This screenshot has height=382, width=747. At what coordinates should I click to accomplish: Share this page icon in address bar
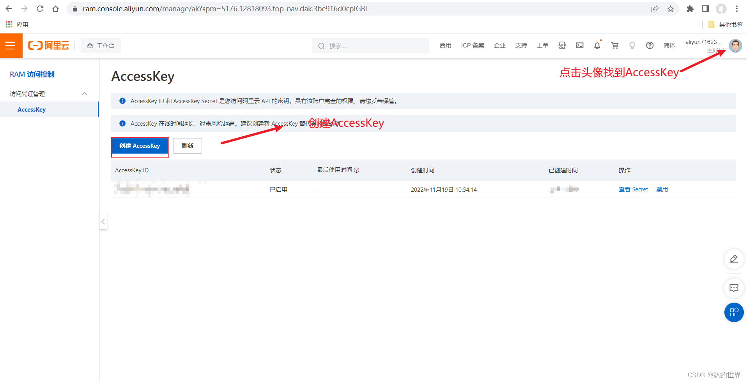(655, 9)
